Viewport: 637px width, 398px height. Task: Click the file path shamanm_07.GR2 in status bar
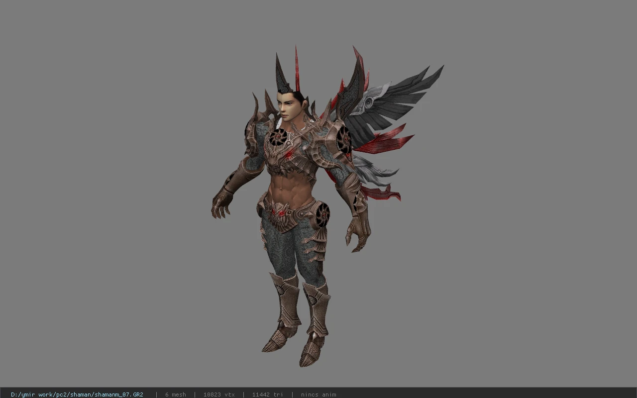(77, 395)
